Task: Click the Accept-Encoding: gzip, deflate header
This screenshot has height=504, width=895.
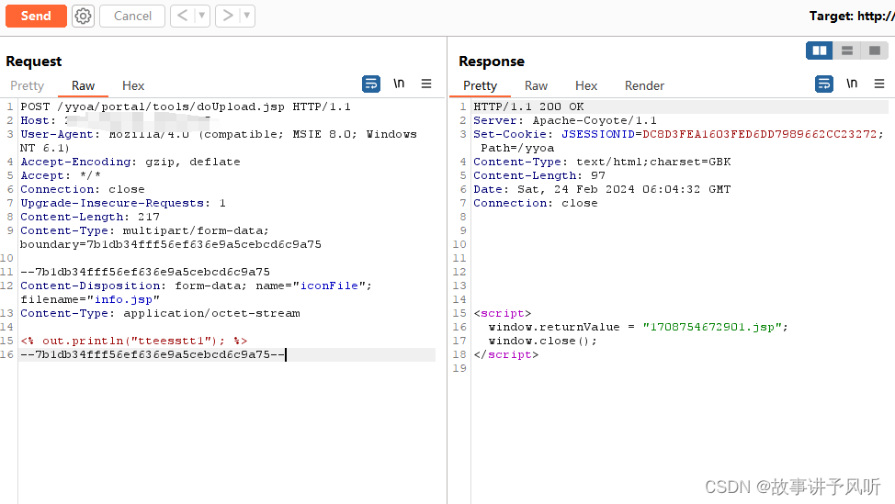Action: click(x=130, y=162)
